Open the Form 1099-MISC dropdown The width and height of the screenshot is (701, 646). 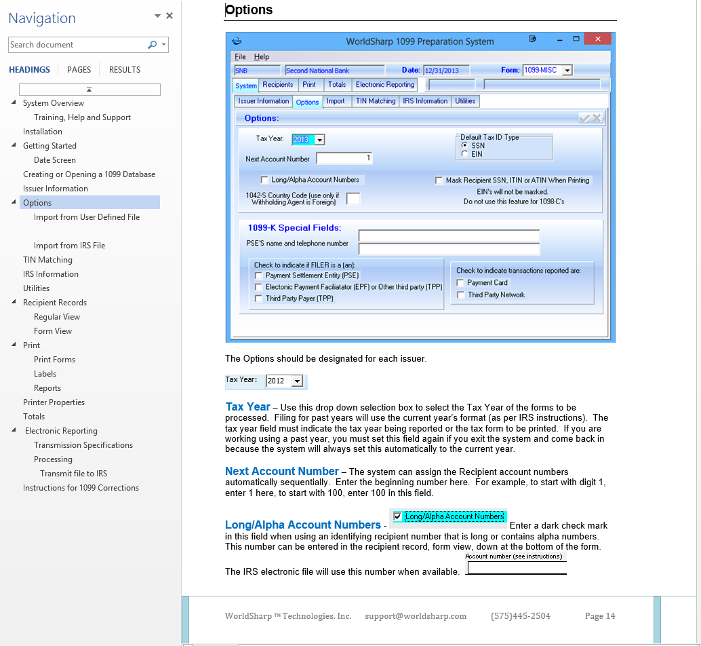567,70
